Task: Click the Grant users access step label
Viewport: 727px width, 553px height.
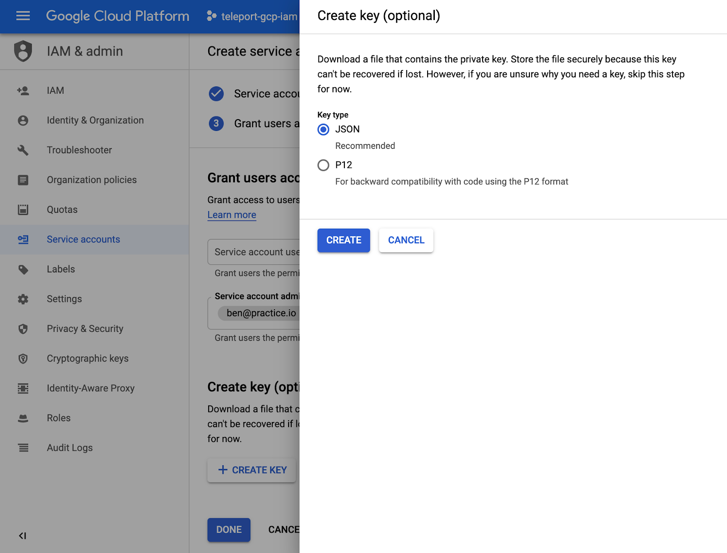Action: pyautogui.click(x=267, y=124)
